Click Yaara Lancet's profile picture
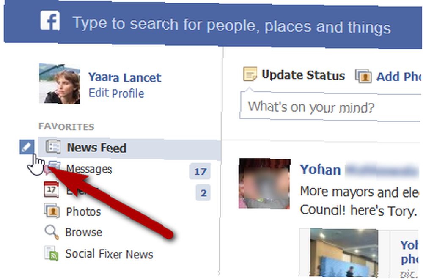The image size is (423, 280). tap(60, 84)
